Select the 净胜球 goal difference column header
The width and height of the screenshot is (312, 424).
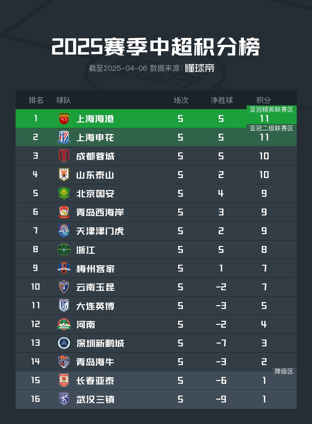pos(222,100)
